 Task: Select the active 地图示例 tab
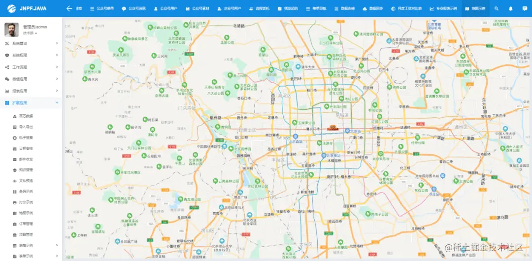pos(475,8)
